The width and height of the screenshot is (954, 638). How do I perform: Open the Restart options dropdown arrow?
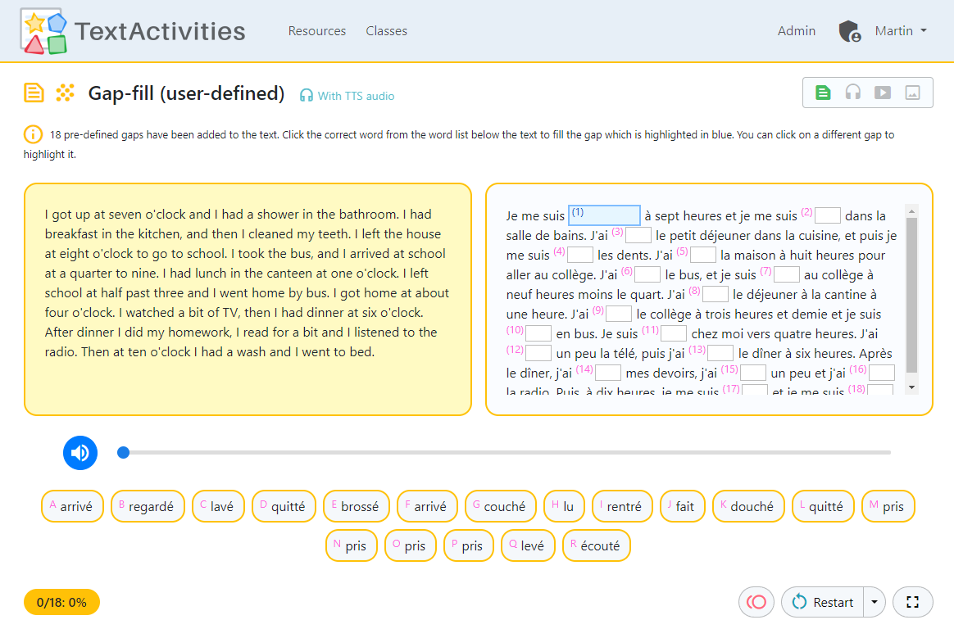[x=874, y=602]
